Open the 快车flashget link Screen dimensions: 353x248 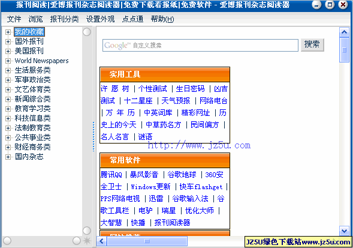(201, 187)
